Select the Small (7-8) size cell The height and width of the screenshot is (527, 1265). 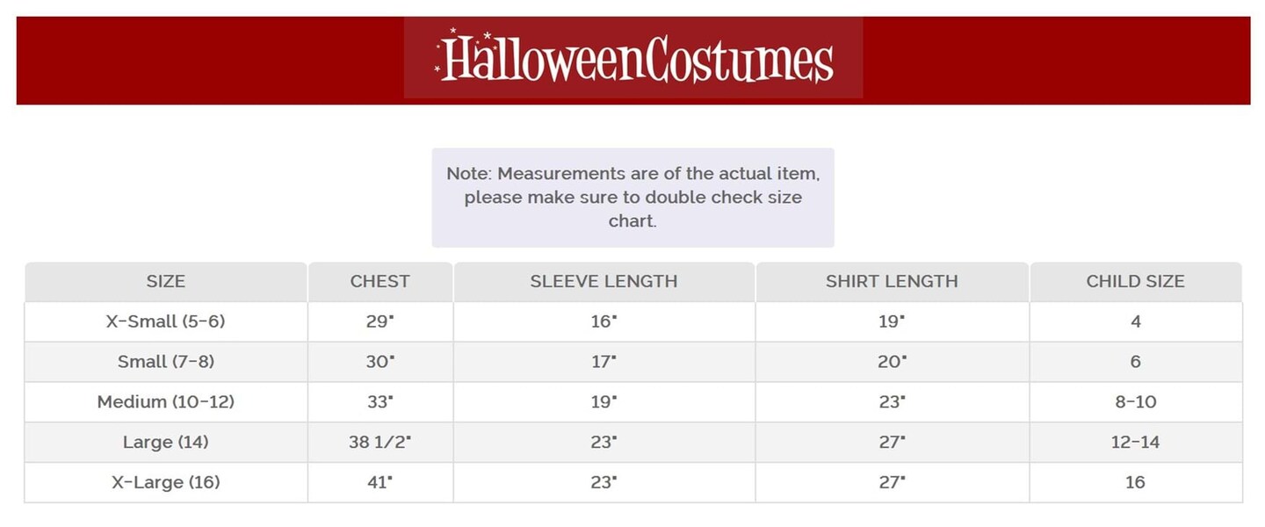point(166,362)
